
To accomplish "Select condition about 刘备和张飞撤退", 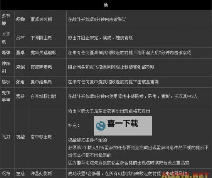I will tap(111, 67).
